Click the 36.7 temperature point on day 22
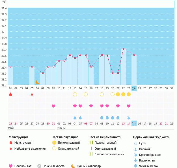This screenshot has height=168, width=177. (x=123, y=49)
